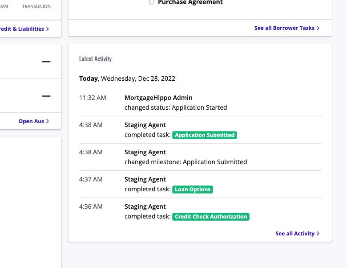Click the lower dash icon above Open Aus
This screenshot has width=347, height=268.
click(46, 95)
